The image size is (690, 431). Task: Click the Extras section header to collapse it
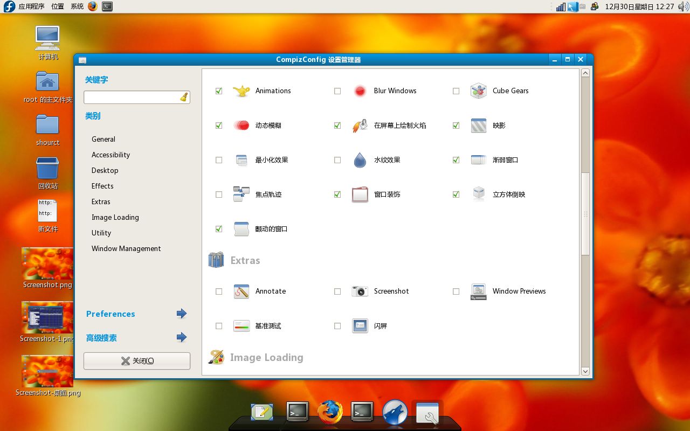click(x=245, y=260)
